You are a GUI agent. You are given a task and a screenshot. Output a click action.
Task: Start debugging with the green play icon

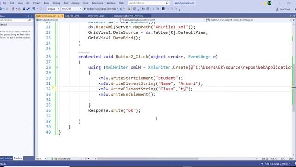click(85, 9)
